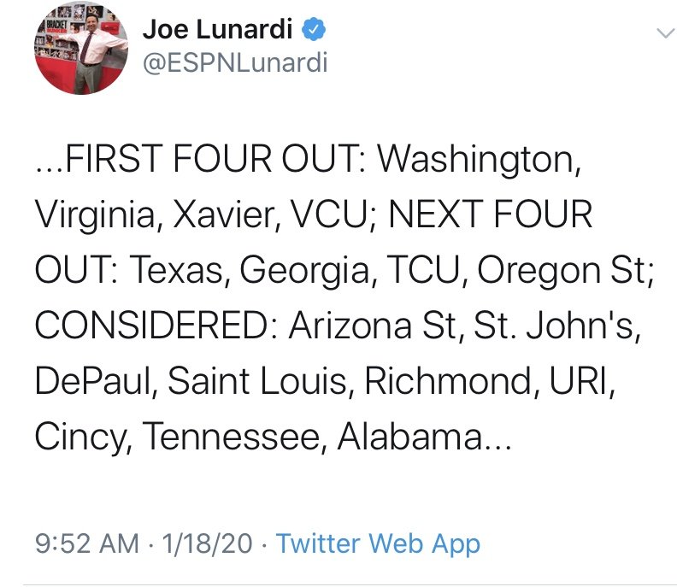Click the word Georgia in tweet

click(x=304, y=272)
